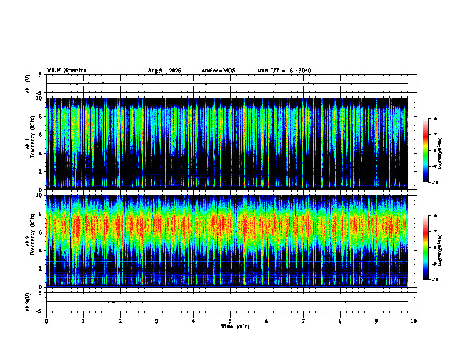Screen dimensions: 466x360
Task: Select the "start UT = 6 :30: 0" text
Action: (284, 71)
